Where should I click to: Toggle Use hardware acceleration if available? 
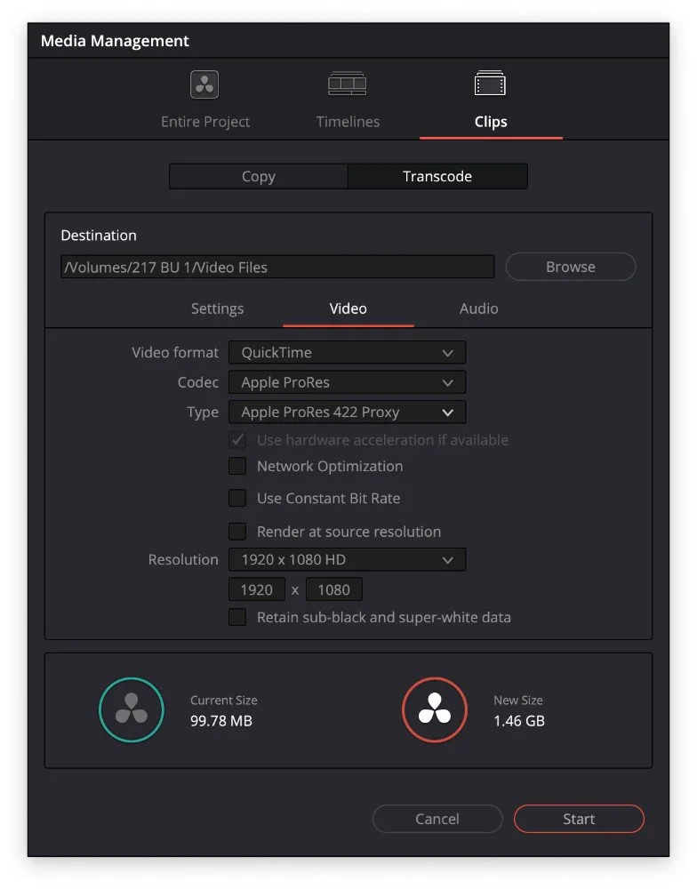(x=237, y=440)
